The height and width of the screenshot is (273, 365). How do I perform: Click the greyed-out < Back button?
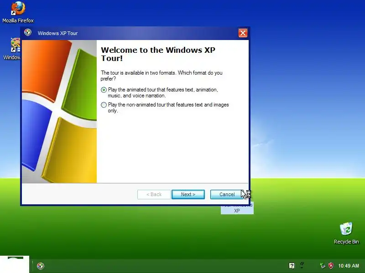coord(154,194)
